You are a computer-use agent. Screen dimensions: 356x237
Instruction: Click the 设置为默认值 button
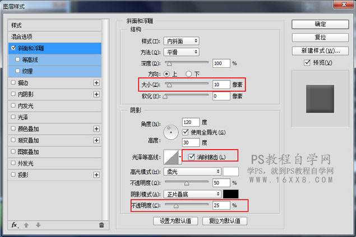click(x=175, y=221)
